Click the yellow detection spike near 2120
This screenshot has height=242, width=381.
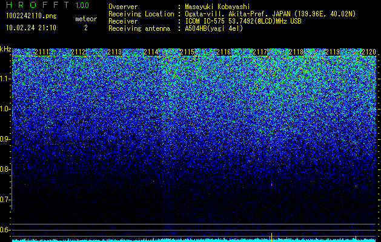tap(356, 238)
